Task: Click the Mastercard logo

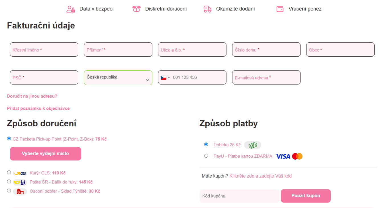Action: pyautogui.click(x=297, y=156)
